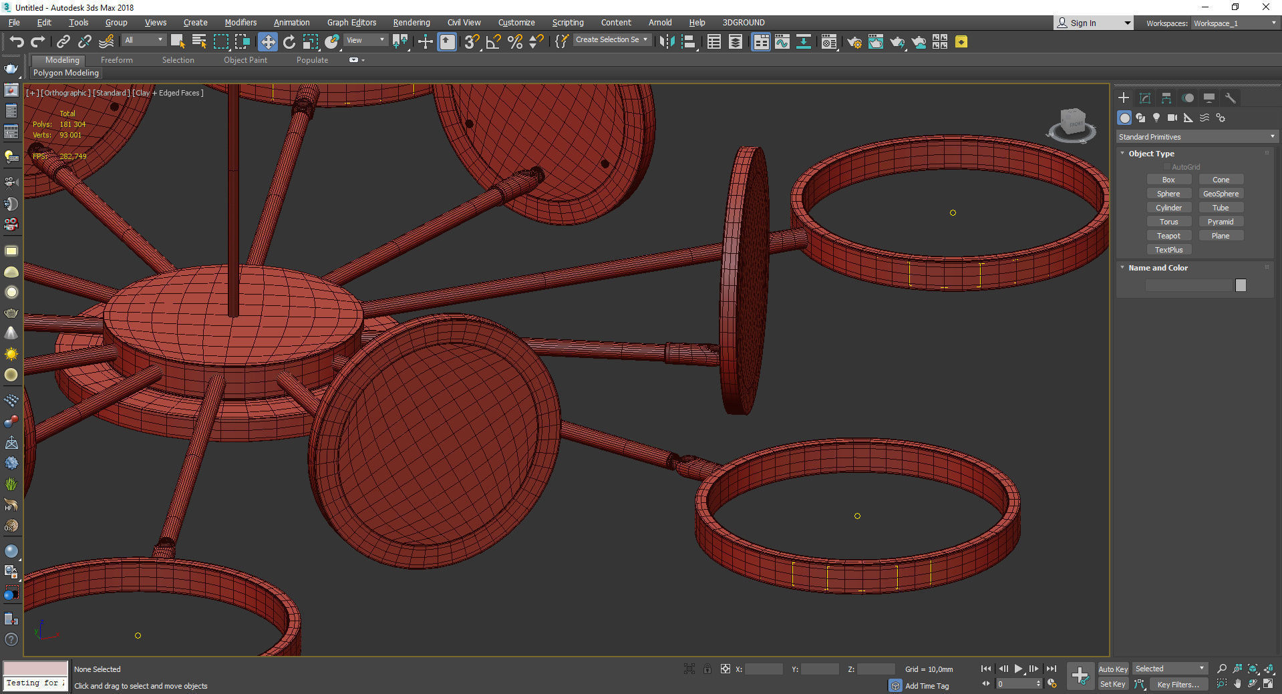Toggle the Selection Lock icon

(x=707, y=669)
